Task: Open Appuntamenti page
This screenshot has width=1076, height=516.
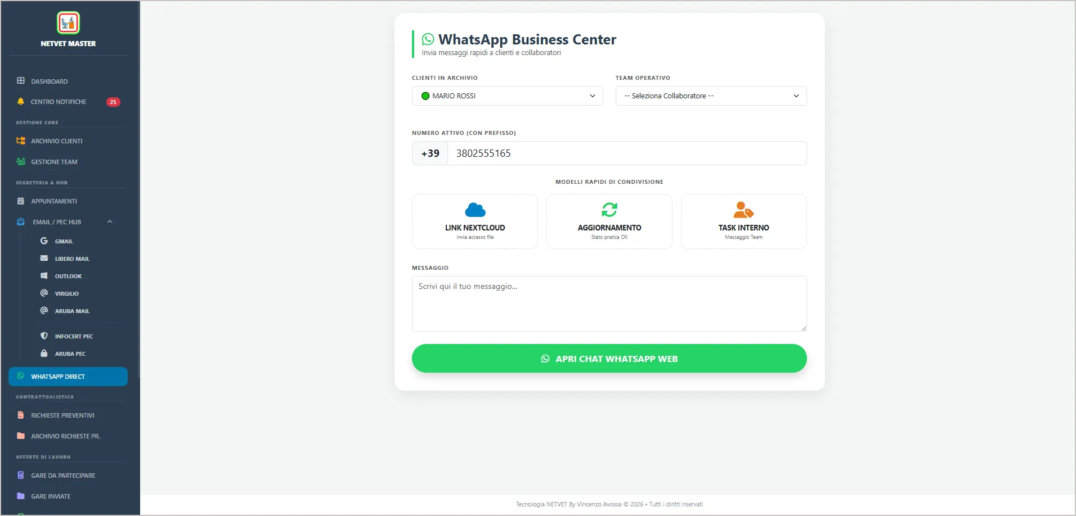Action: click(x=68, y=201)
